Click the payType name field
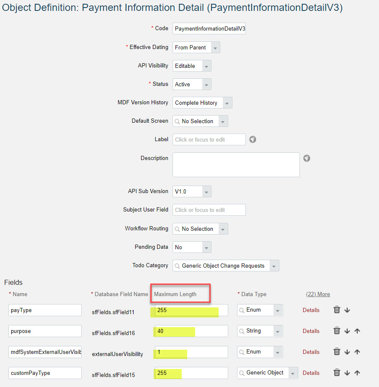This screenshot has width=379, height=387. (x=45, y=310)
